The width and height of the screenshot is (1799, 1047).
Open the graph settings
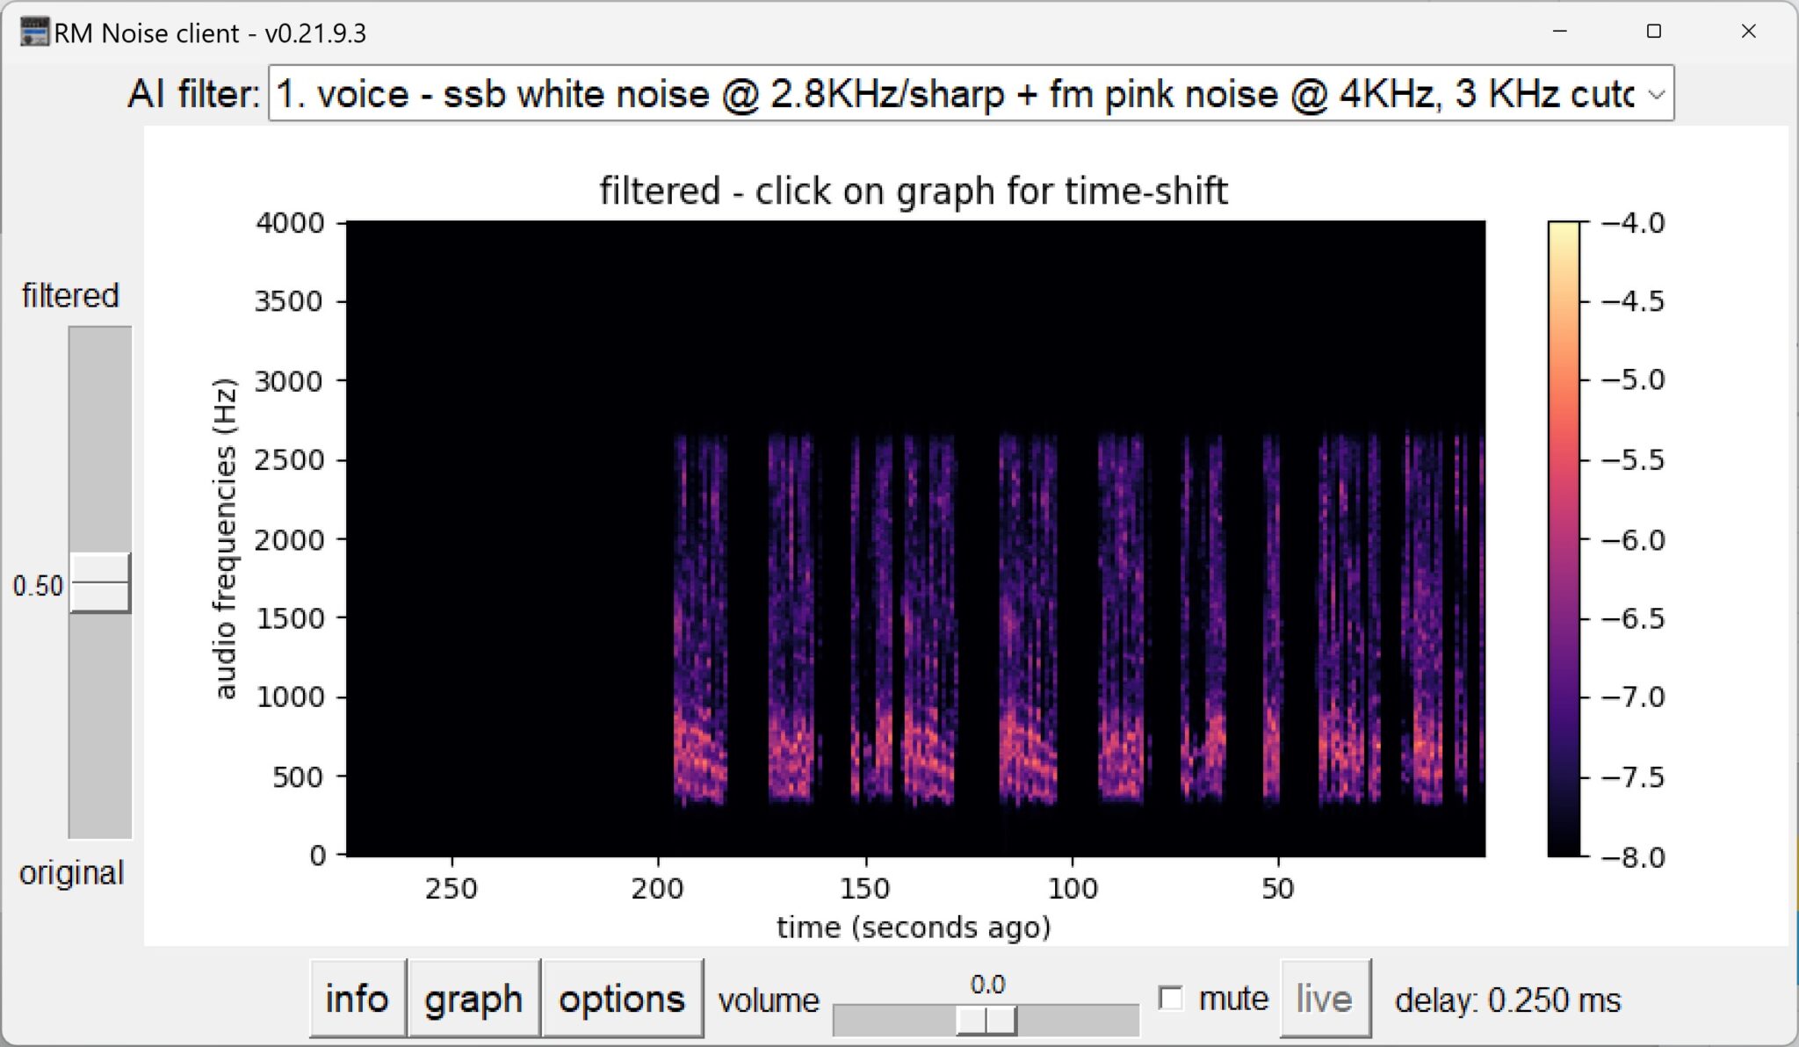coord(473,998)
